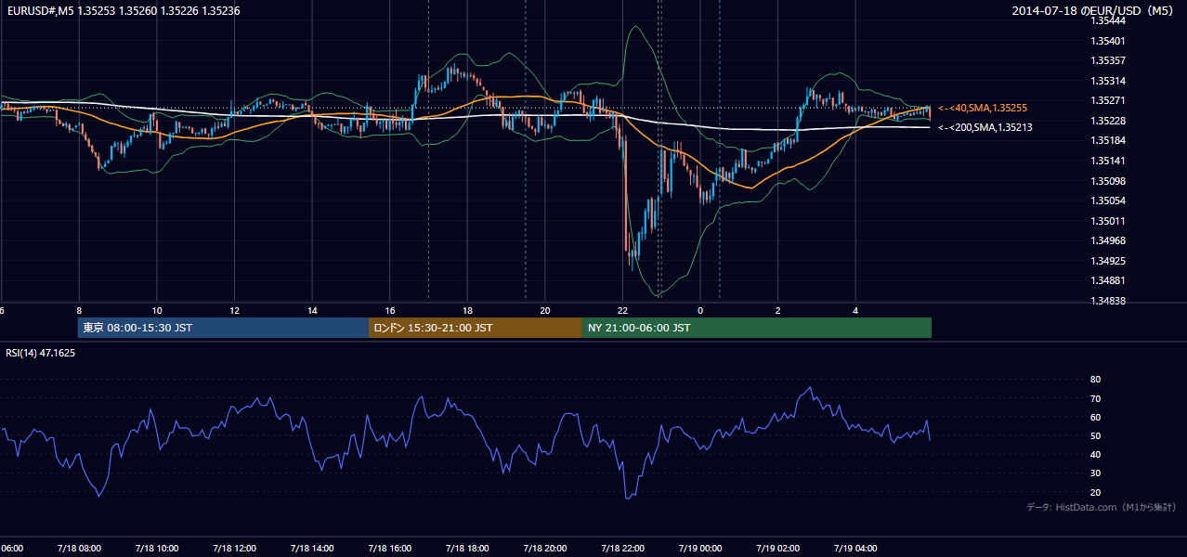The height and width of the screenshot is (557, 1187).
Task: Click the RSI(14) 47.1625 indicator label
Action: pos(41,353)
